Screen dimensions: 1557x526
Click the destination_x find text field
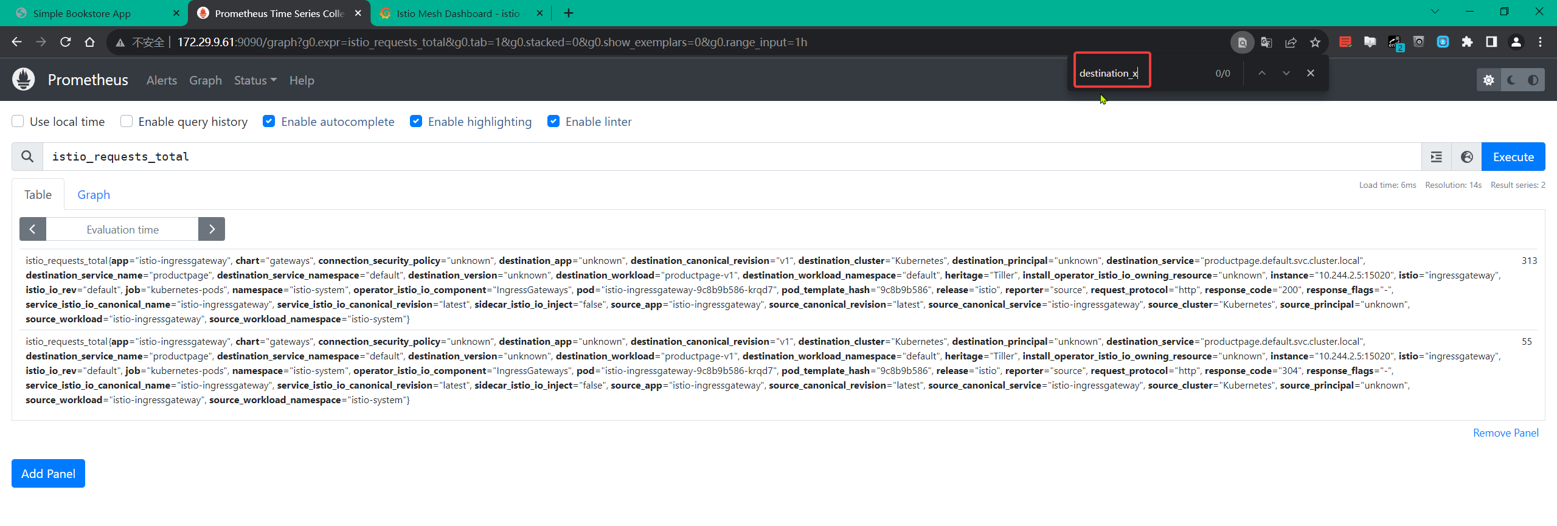click(x=1112, y=73)
